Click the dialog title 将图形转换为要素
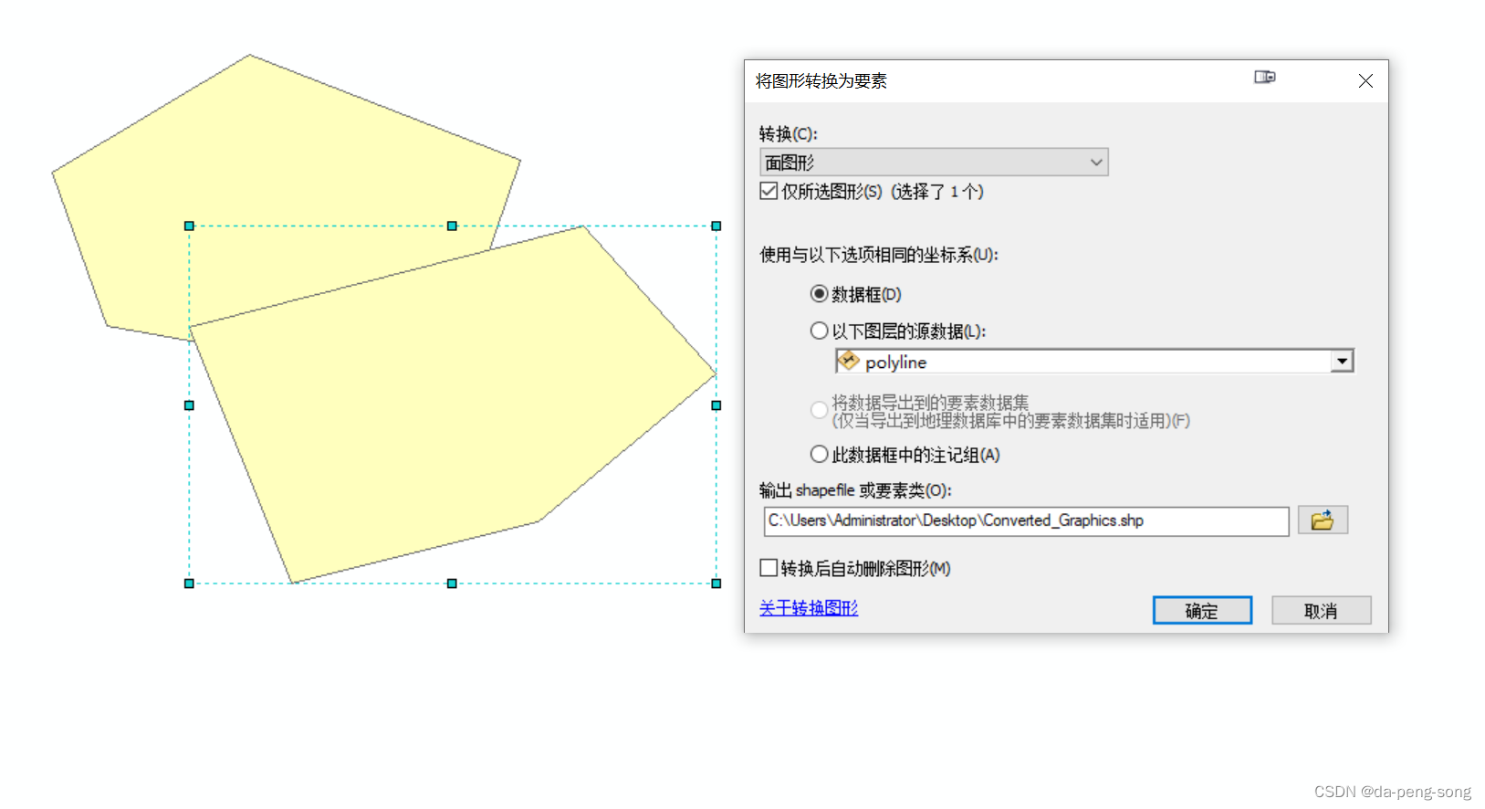Viewport: 1485px width, 809px height. pyautogui.click(x=821, y=81)
